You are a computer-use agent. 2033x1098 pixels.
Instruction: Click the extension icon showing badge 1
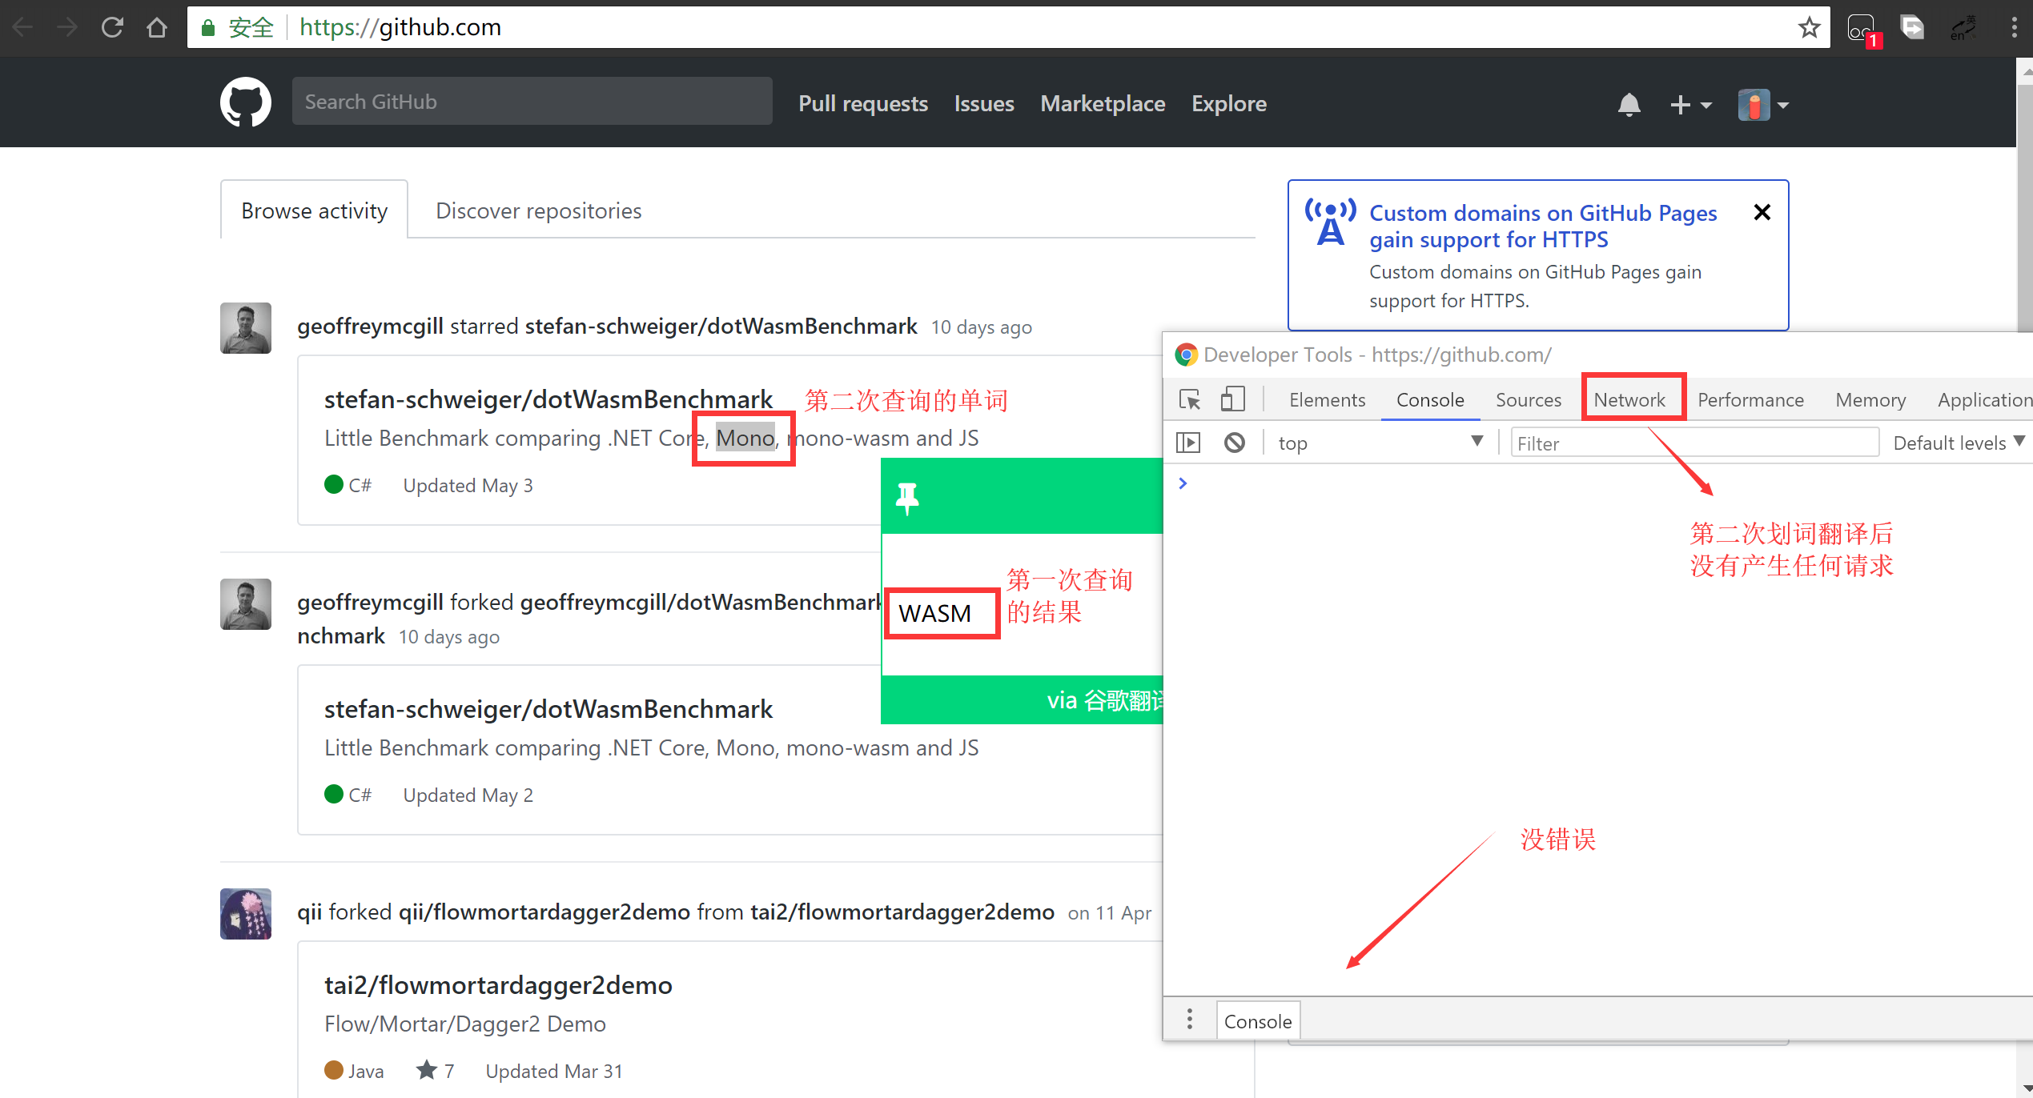1860,26
